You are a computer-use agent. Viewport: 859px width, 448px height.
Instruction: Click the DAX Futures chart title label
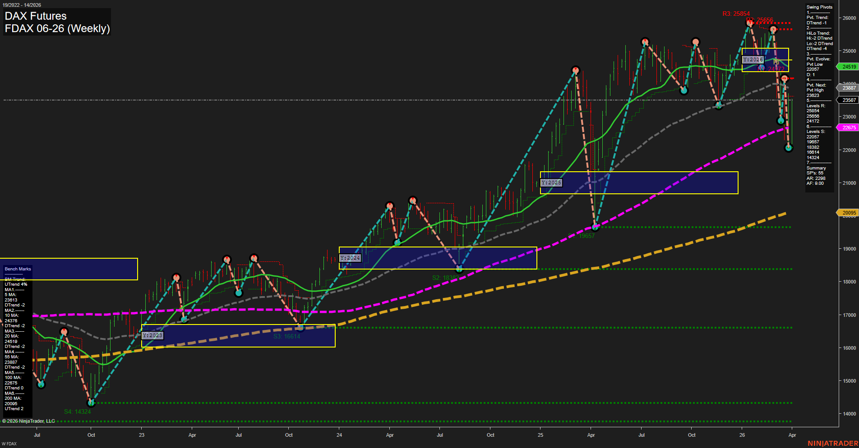pos(35,16)
